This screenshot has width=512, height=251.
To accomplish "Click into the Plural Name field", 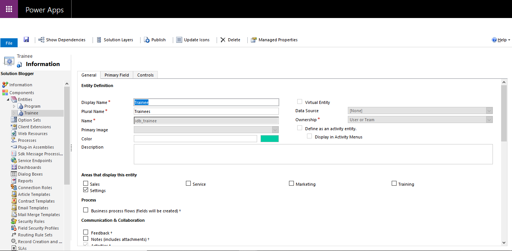I will (206, 111).
